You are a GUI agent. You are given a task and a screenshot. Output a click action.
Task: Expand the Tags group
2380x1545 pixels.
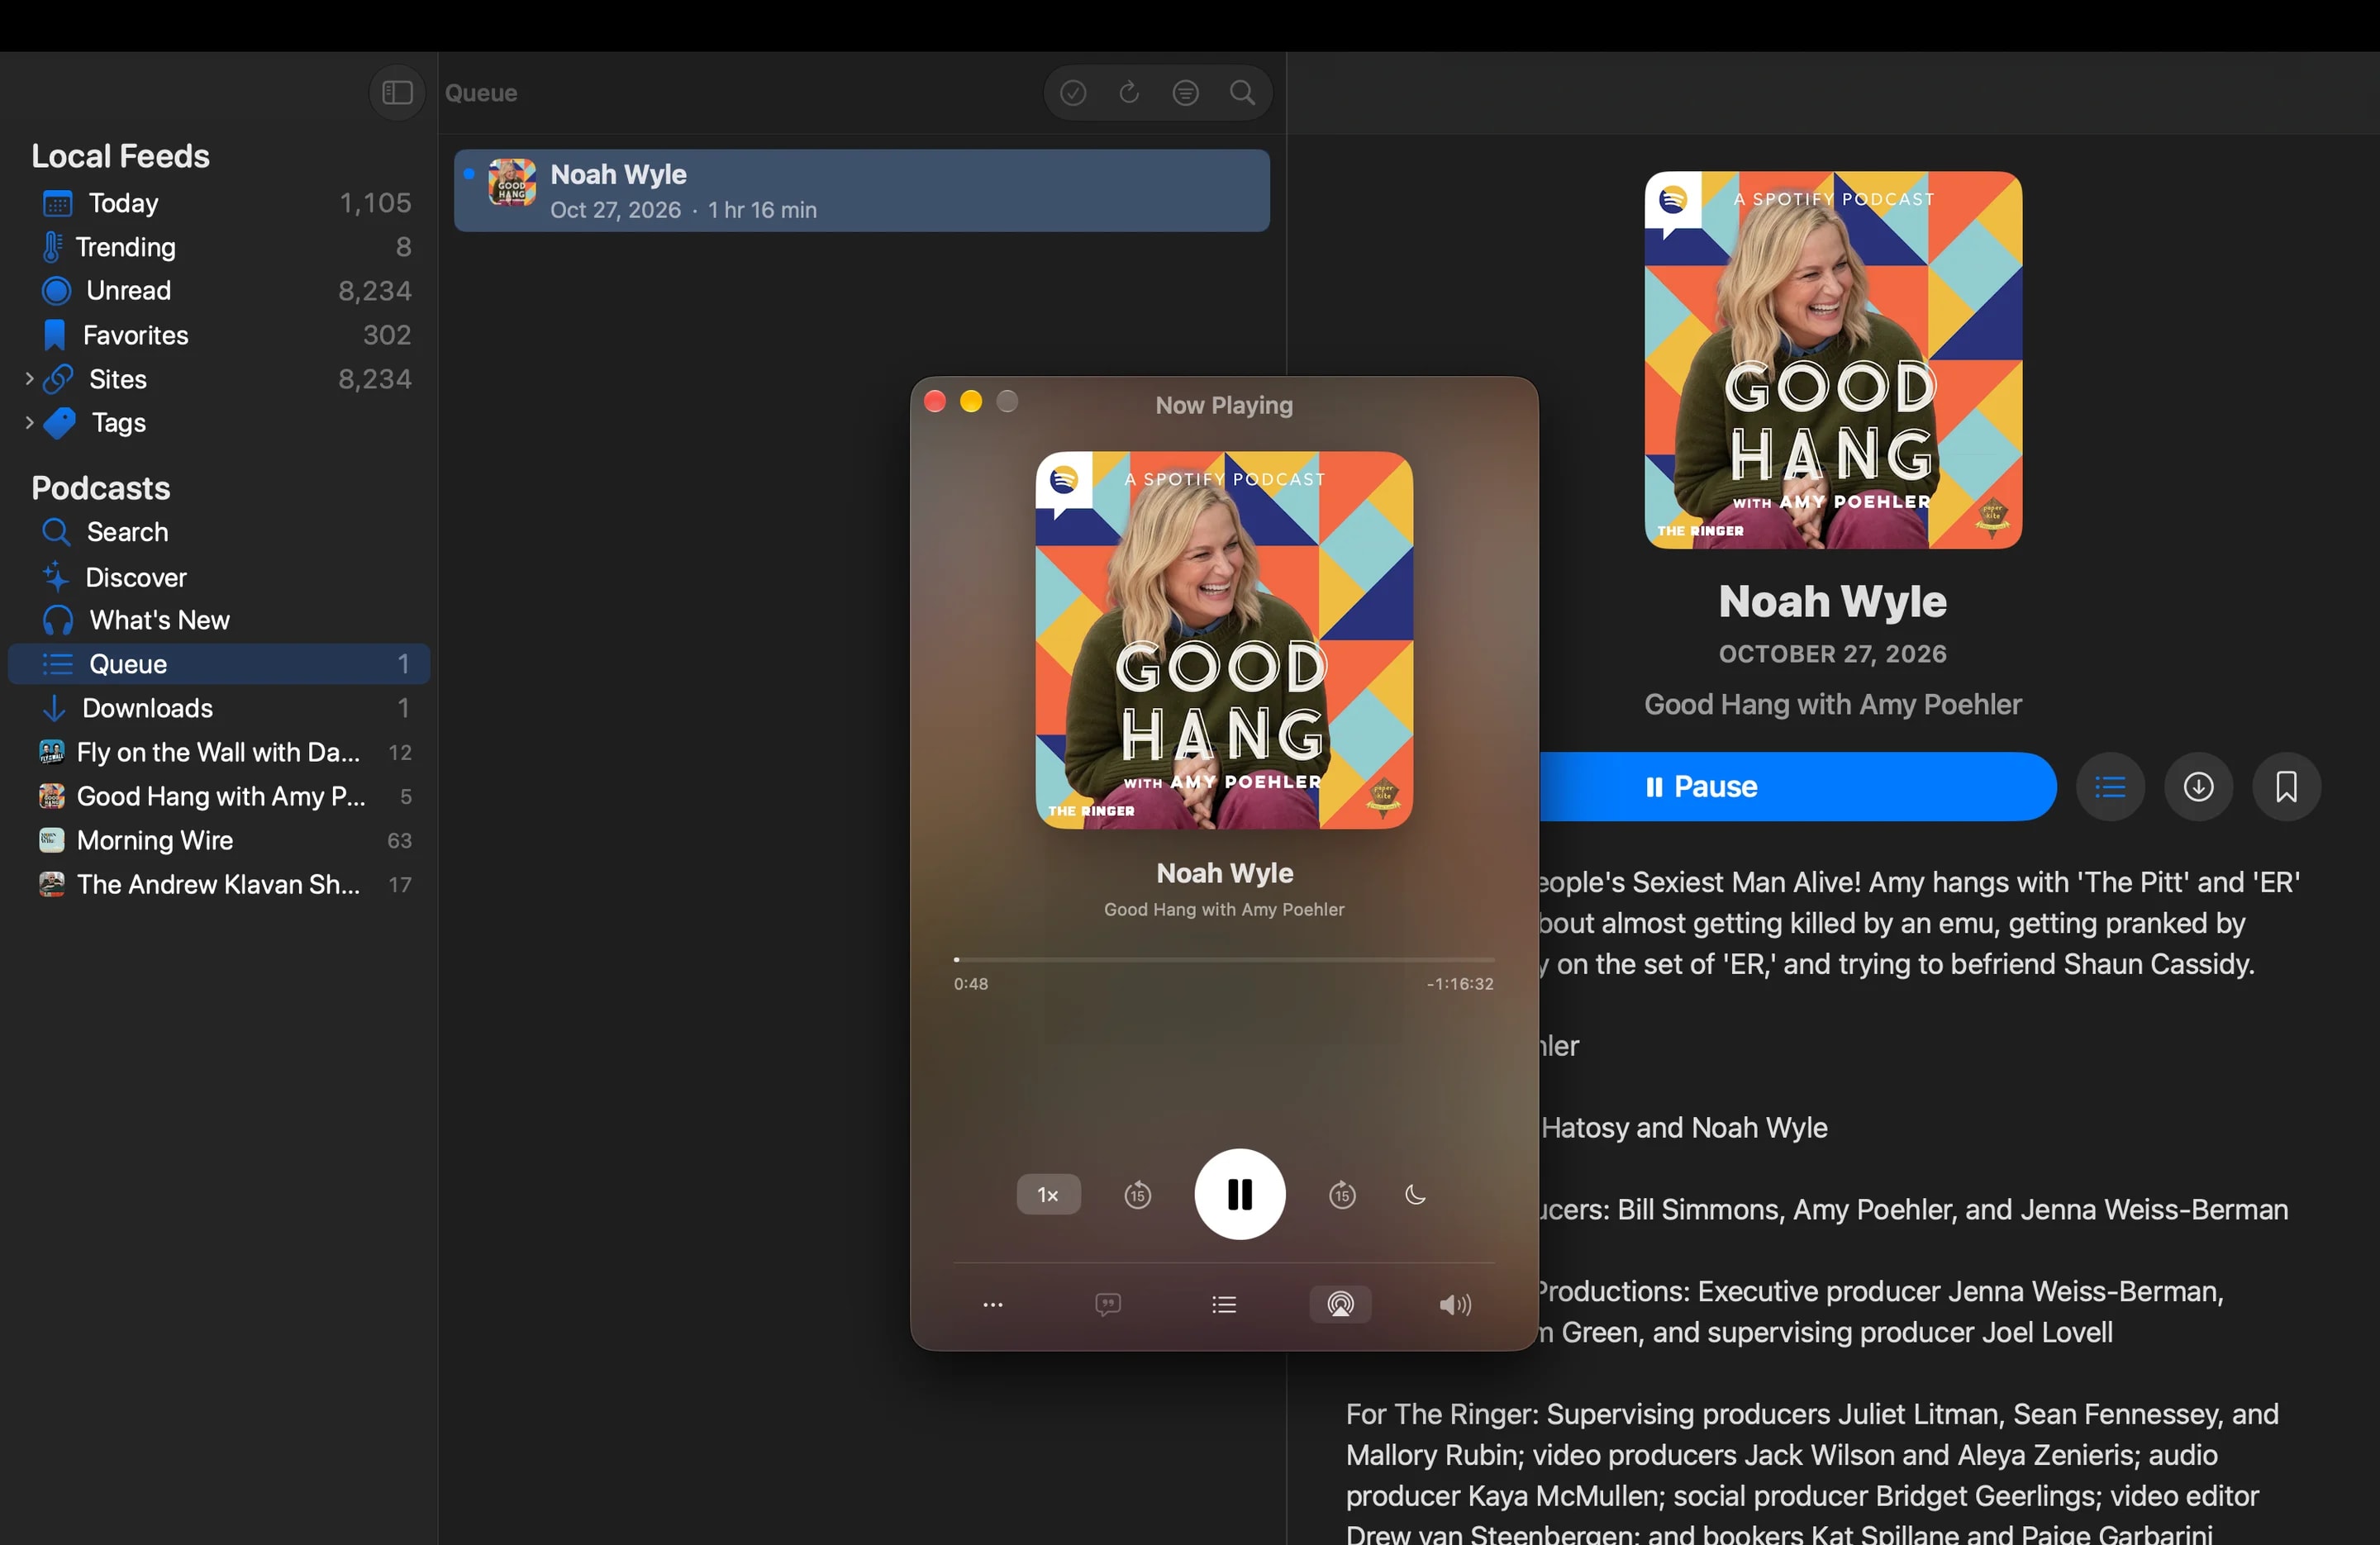29,423
